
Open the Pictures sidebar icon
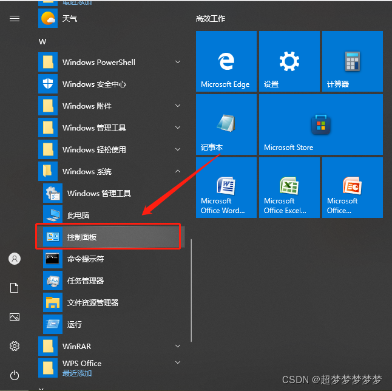[15, 317]
